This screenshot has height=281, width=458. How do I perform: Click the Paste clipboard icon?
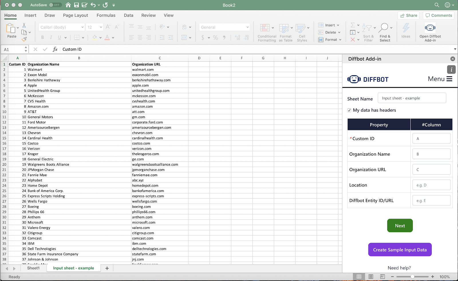coord(11,28)
